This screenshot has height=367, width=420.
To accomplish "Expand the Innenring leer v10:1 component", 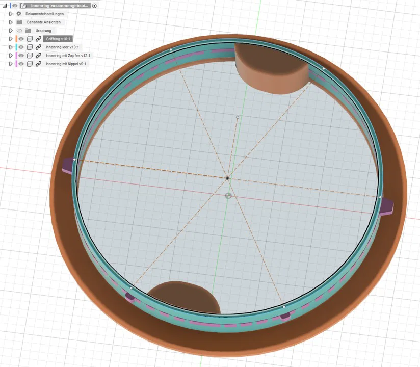I will coord(11,47).
